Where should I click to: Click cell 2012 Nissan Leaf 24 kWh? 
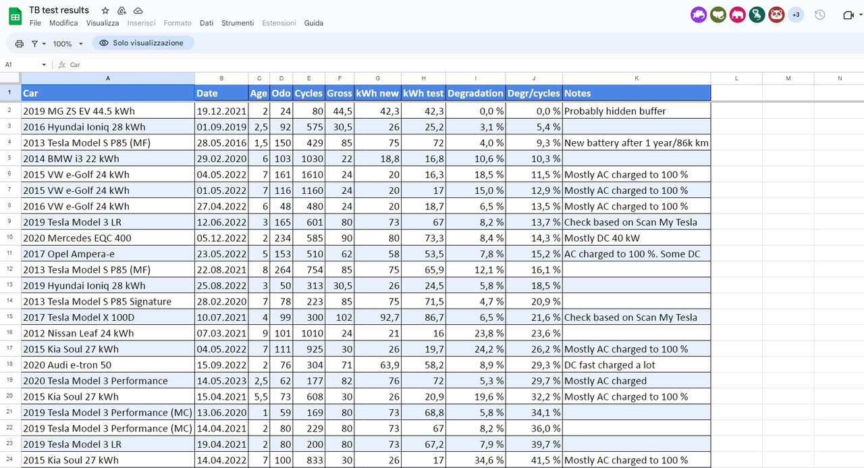pyautogui.click(x=108, y=333)
